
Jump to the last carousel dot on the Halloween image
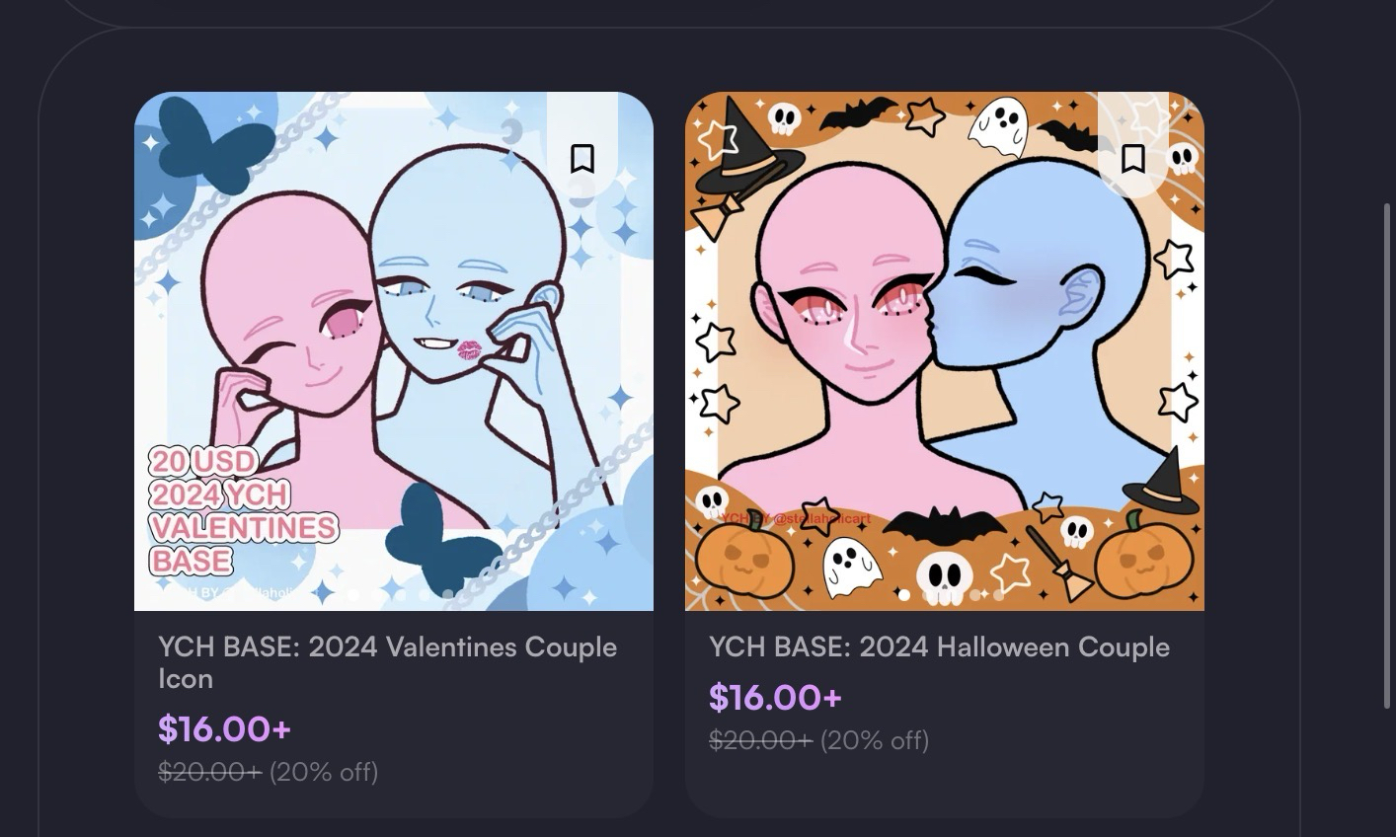click(998, 595)
